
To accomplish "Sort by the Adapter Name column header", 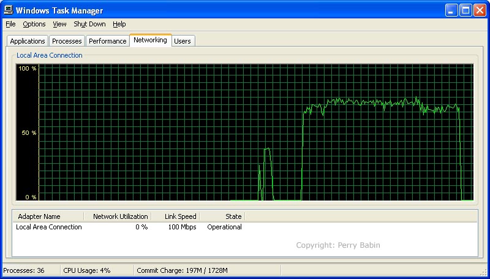I will [48, 216].
